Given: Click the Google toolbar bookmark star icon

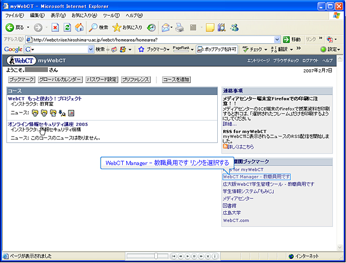Looking at the screenshot, I should click(141, 49).
